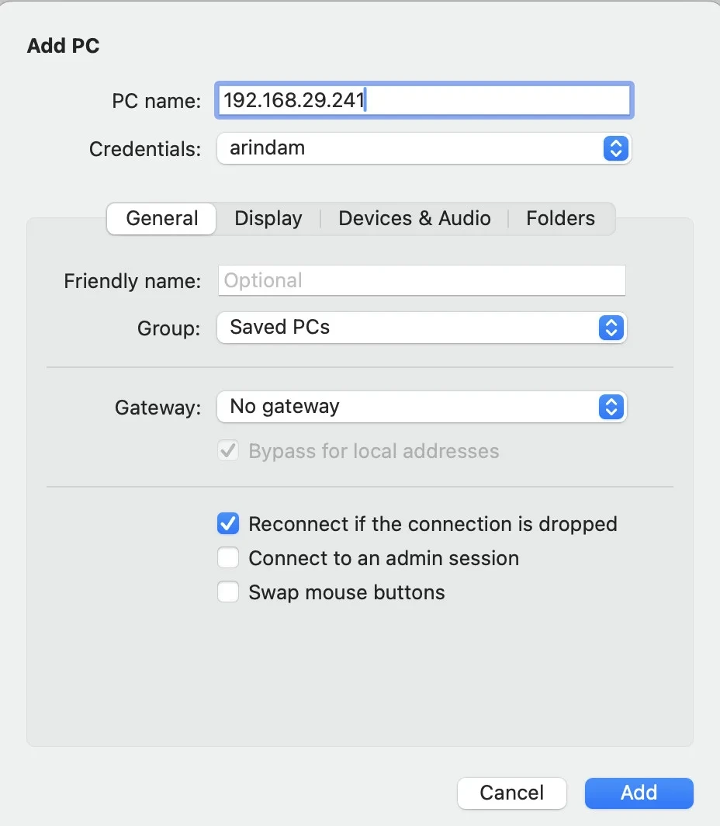Switch to the Display tab
This screenshot has width=720, height=826.
pyautogui.click(x=268, y=219)
